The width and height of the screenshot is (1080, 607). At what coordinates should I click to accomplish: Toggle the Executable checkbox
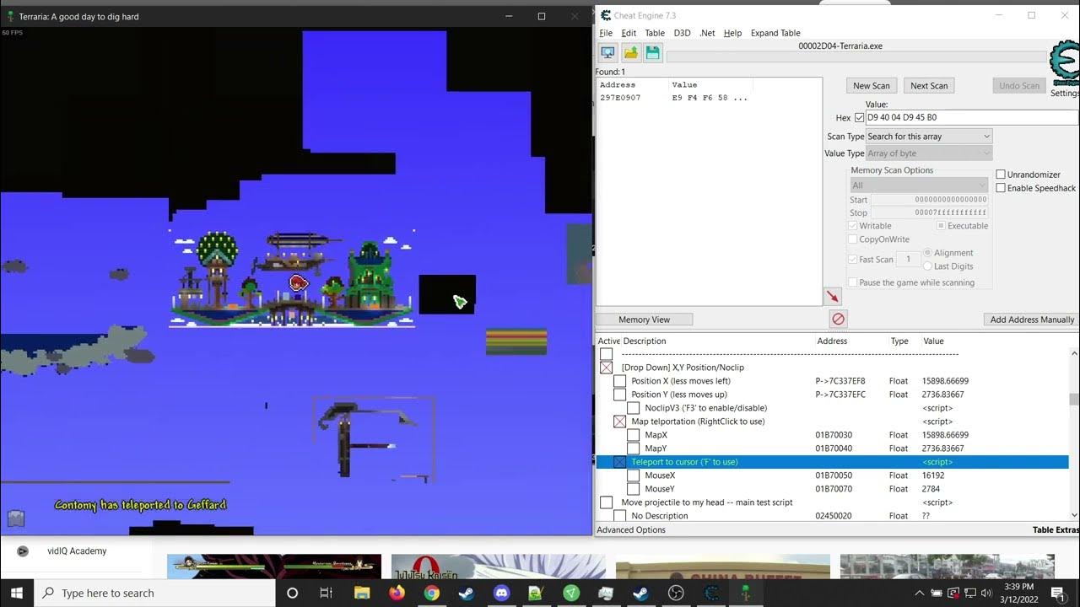[941, 226]
